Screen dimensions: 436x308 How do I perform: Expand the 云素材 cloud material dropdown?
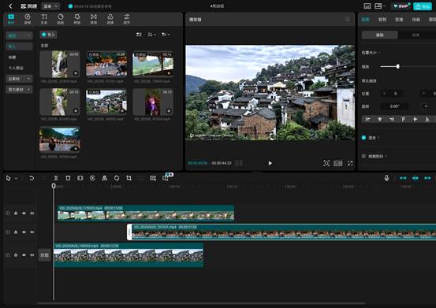click(x=19, y=79)
